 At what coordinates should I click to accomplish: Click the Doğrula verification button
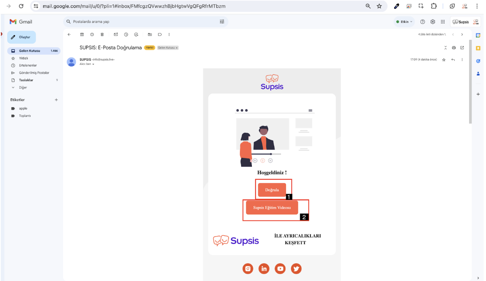point(272,190)
